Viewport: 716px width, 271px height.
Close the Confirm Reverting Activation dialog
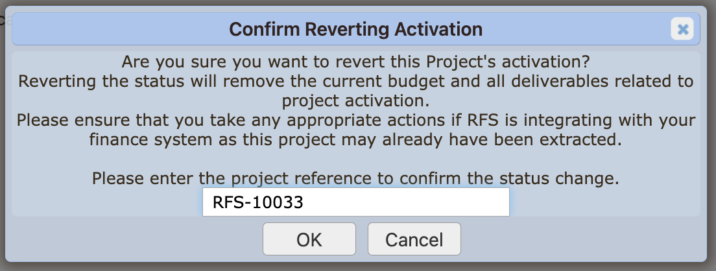(682, 29)
